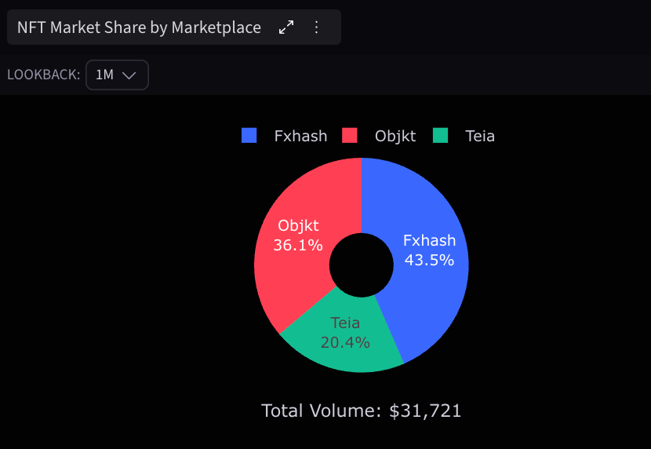This screenshot has height=449, width=651.
Task: Expand chart to fullscreen view
Action: [x=286, y=27]
